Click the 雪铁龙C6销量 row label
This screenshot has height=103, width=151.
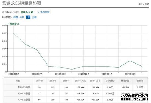click(24, 87)
